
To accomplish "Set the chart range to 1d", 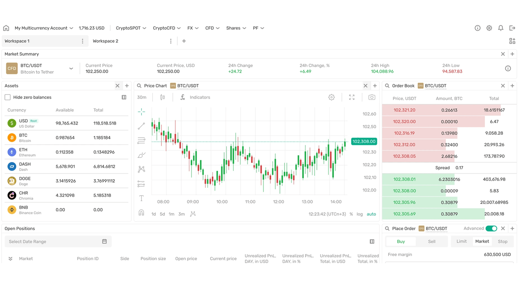I will 153,214.
